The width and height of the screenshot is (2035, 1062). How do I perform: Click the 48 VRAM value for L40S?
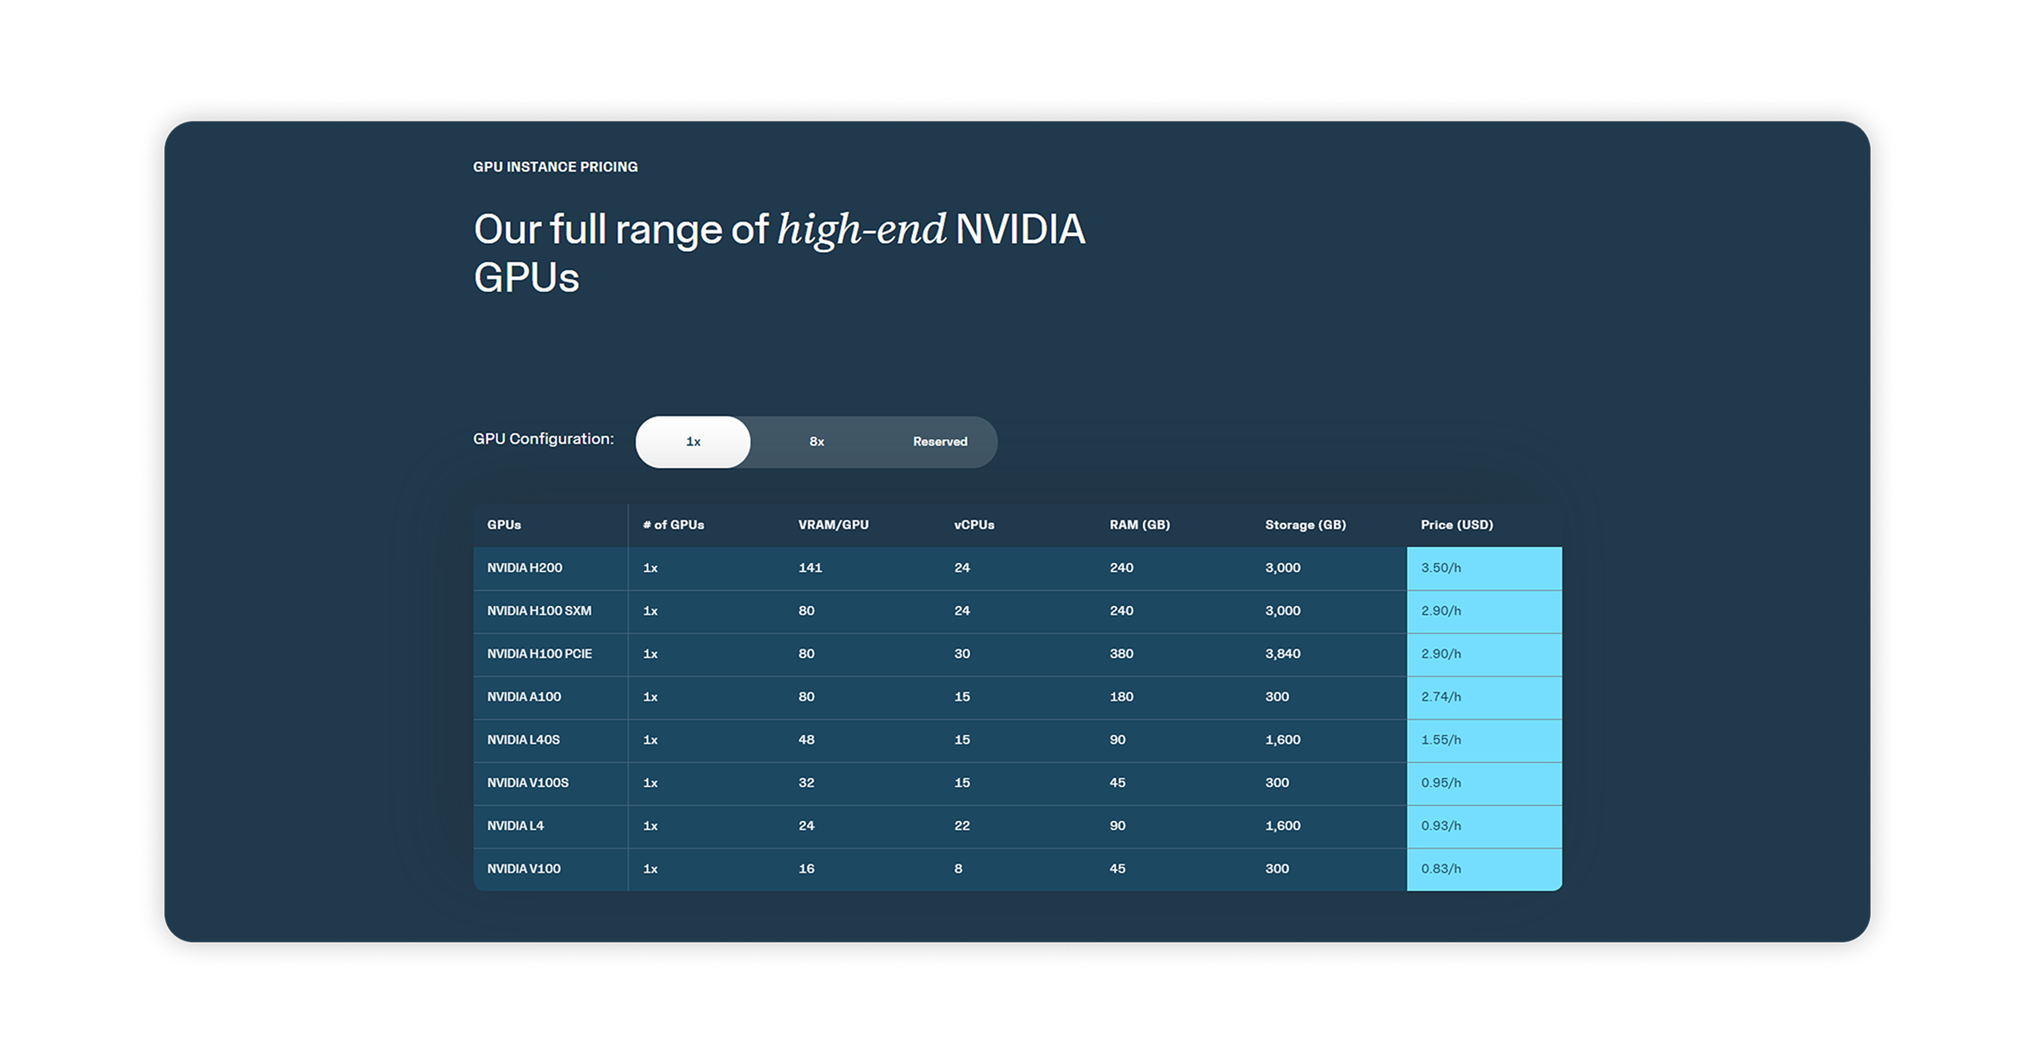point(806,740)
